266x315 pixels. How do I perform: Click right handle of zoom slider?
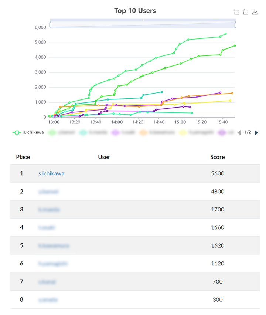235,24
